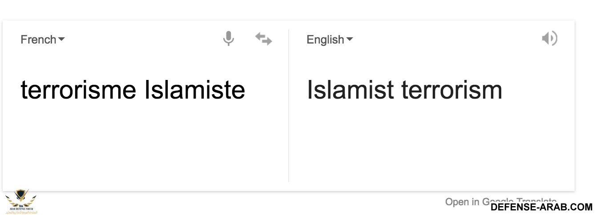Click the small arrow beside French
596x215 pixels.
pyautogui.click(x=61, y=40)
